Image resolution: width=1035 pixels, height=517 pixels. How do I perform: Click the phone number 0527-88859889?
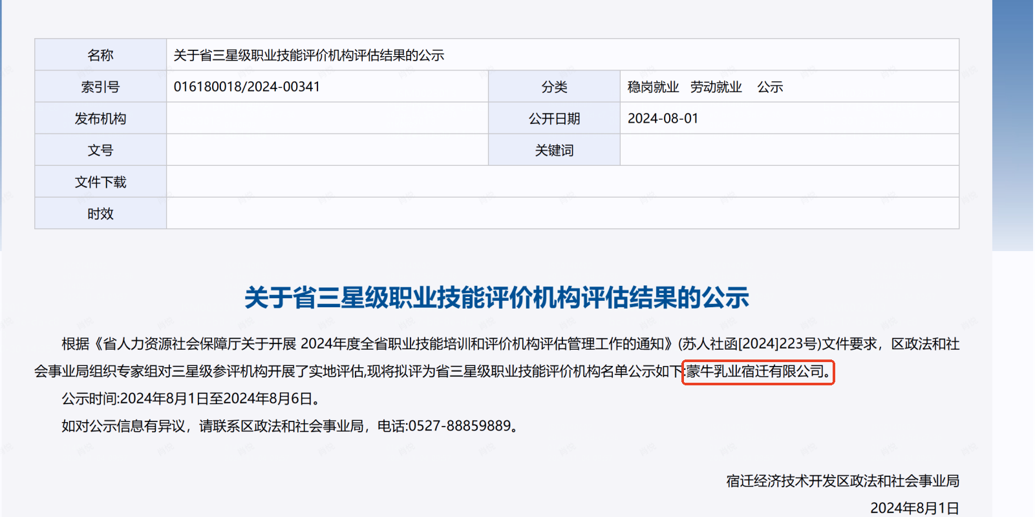click(460, 426)
